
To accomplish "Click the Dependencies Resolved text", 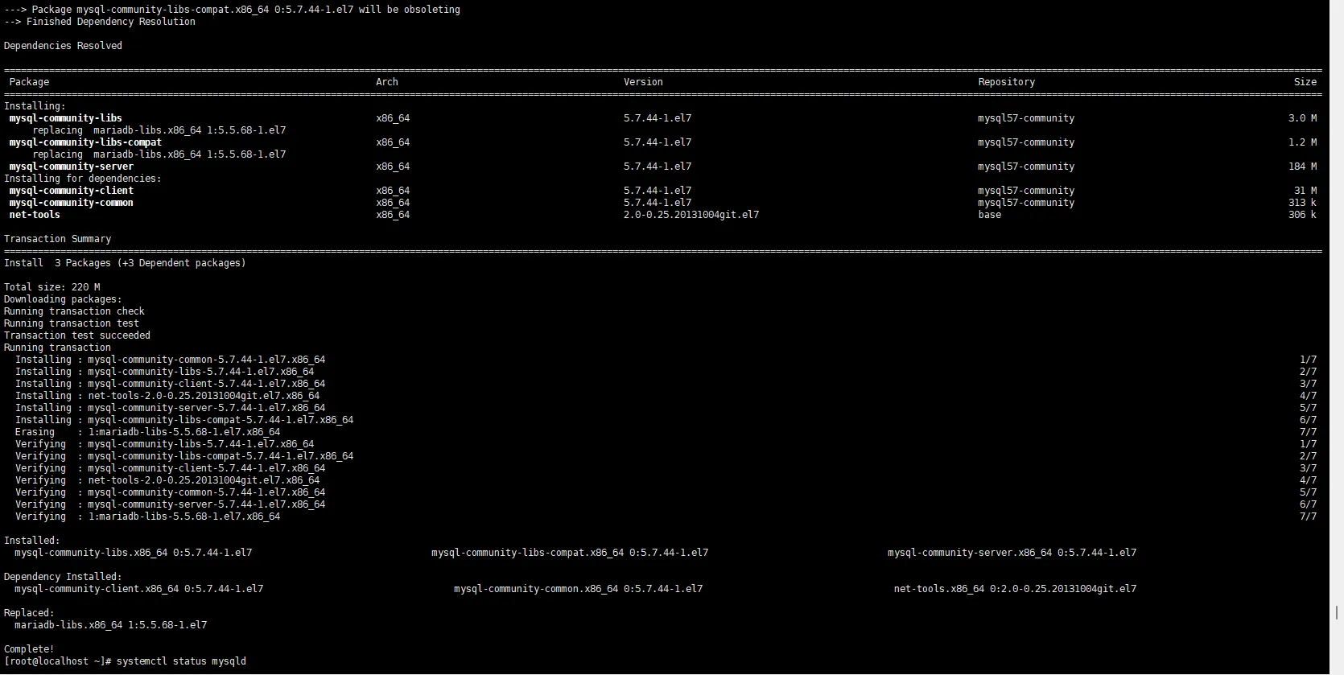I will click(63, 46).
